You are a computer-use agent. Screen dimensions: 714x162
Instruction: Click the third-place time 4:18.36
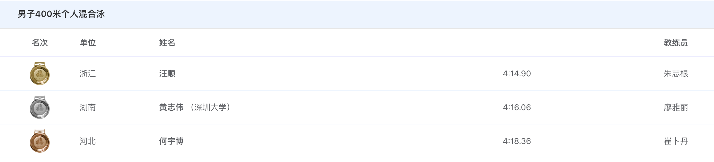click(517, 141)
